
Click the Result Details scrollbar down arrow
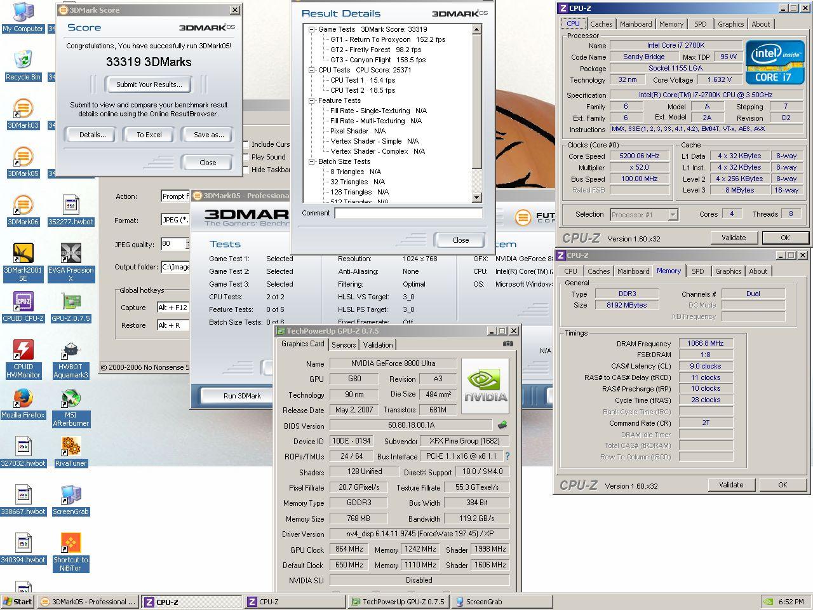point(478,198)
